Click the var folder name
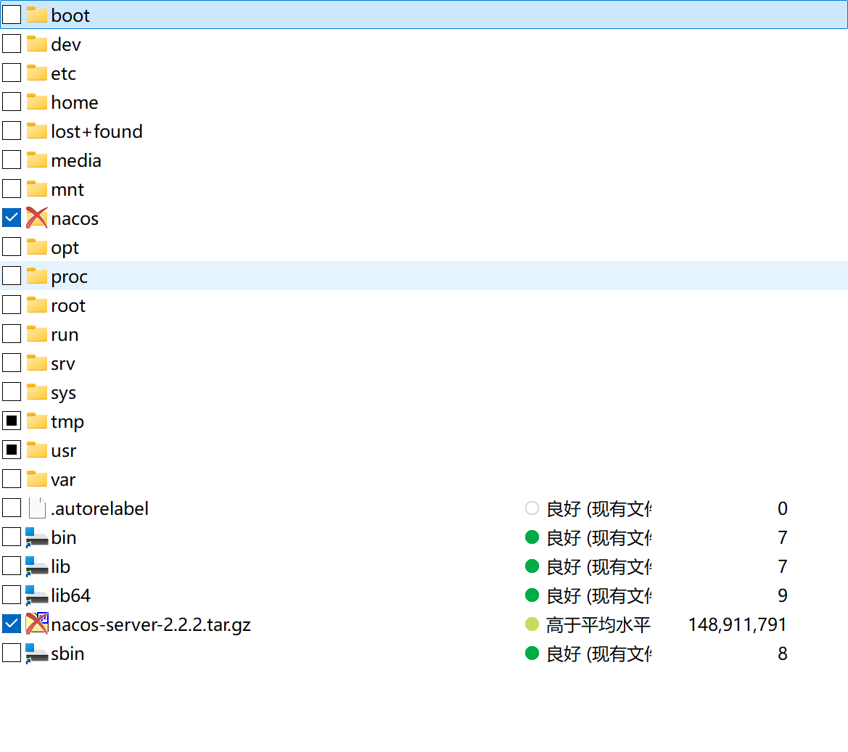This screenshot has height=752, width=848. click(x=63, y=479)
